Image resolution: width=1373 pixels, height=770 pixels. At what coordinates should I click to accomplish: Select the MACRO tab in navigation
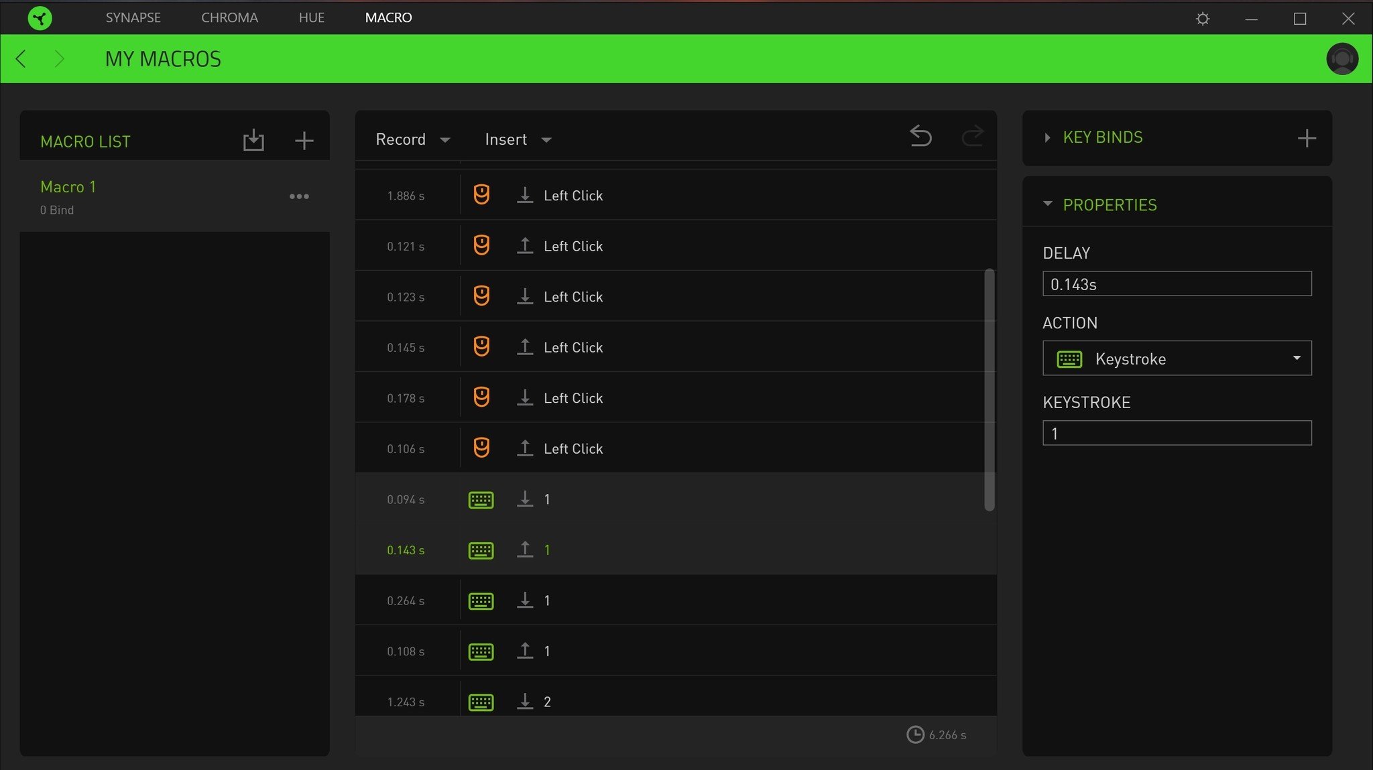[389, 17]
